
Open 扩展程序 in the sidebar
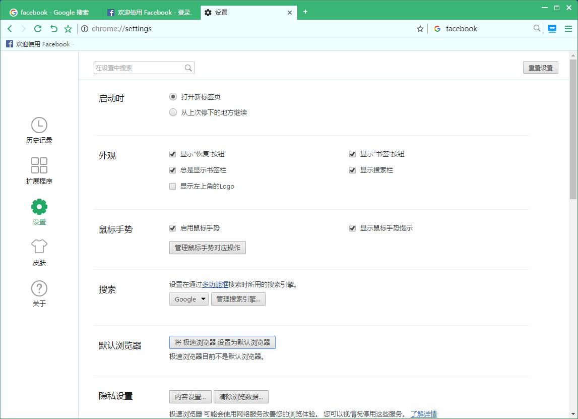click(39, 171)
